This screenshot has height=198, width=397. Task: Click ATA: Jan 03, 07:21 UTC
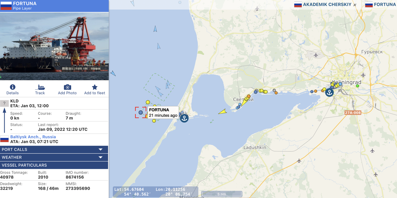34,142
